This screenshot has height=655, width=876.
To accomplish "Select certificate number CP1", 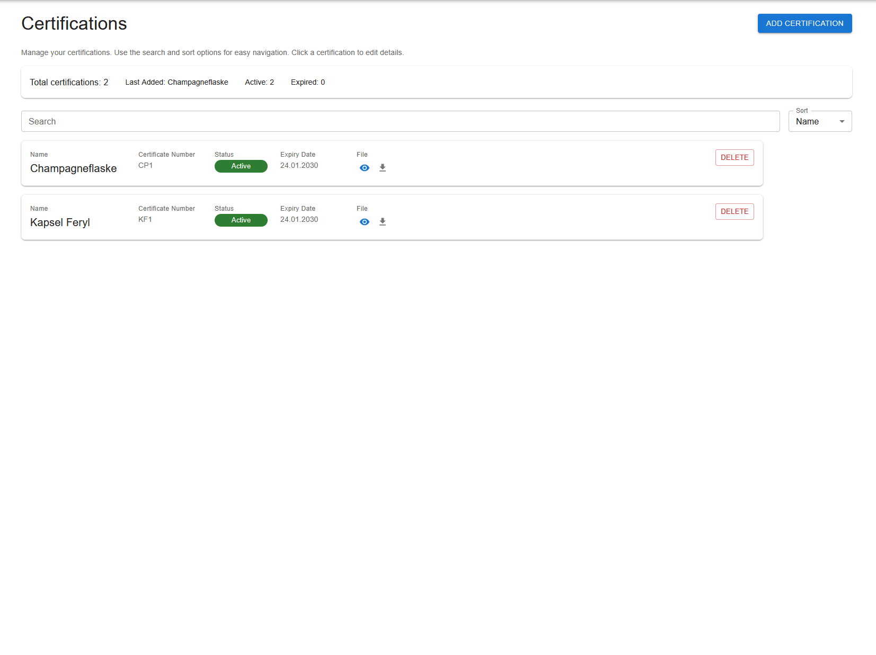I will (145, 166).
